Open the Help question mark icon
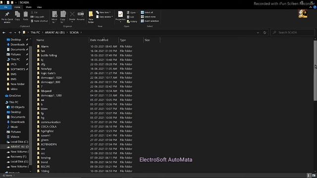317x178 pixels. tap(315, 7)
